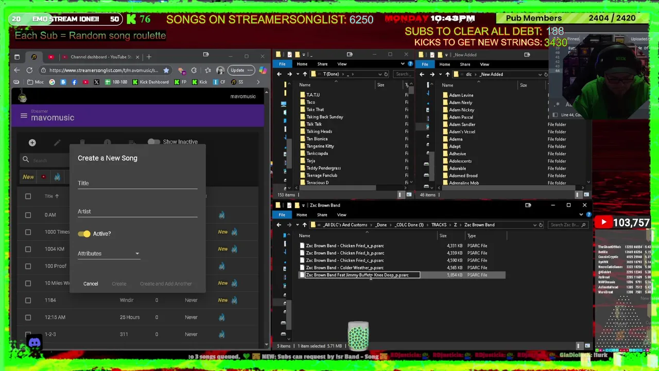
Task: Open browser extensions puzzle icon
Action: click(x=194, y=70)
